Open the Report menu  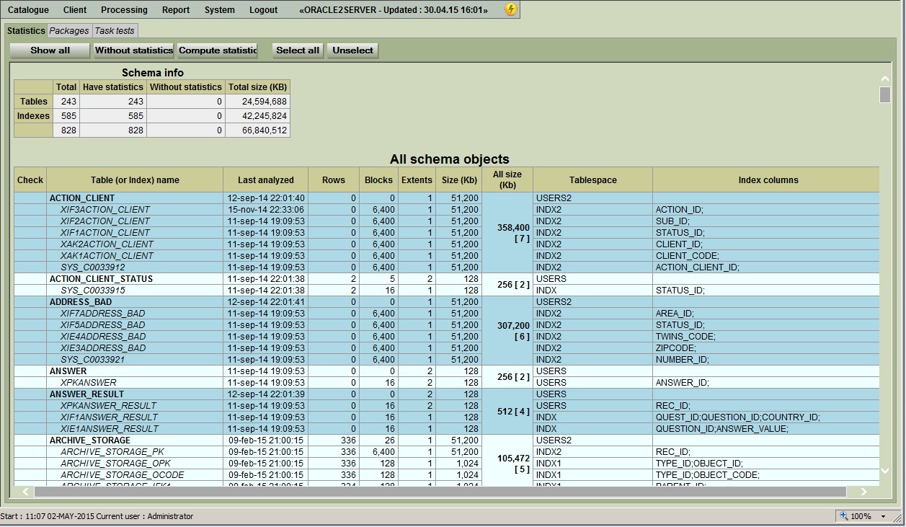tap(176, 10)
